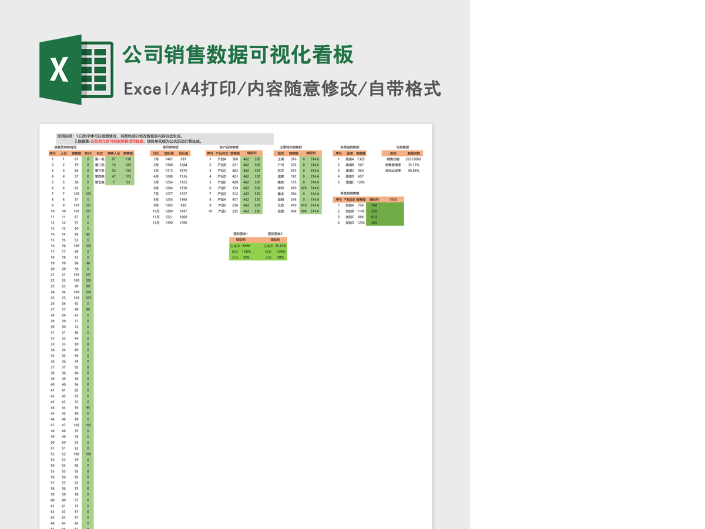The height and width of the screenshot is (529, 705).
Task: Click the 98% 占位 value cell
Action: [280, 257]
